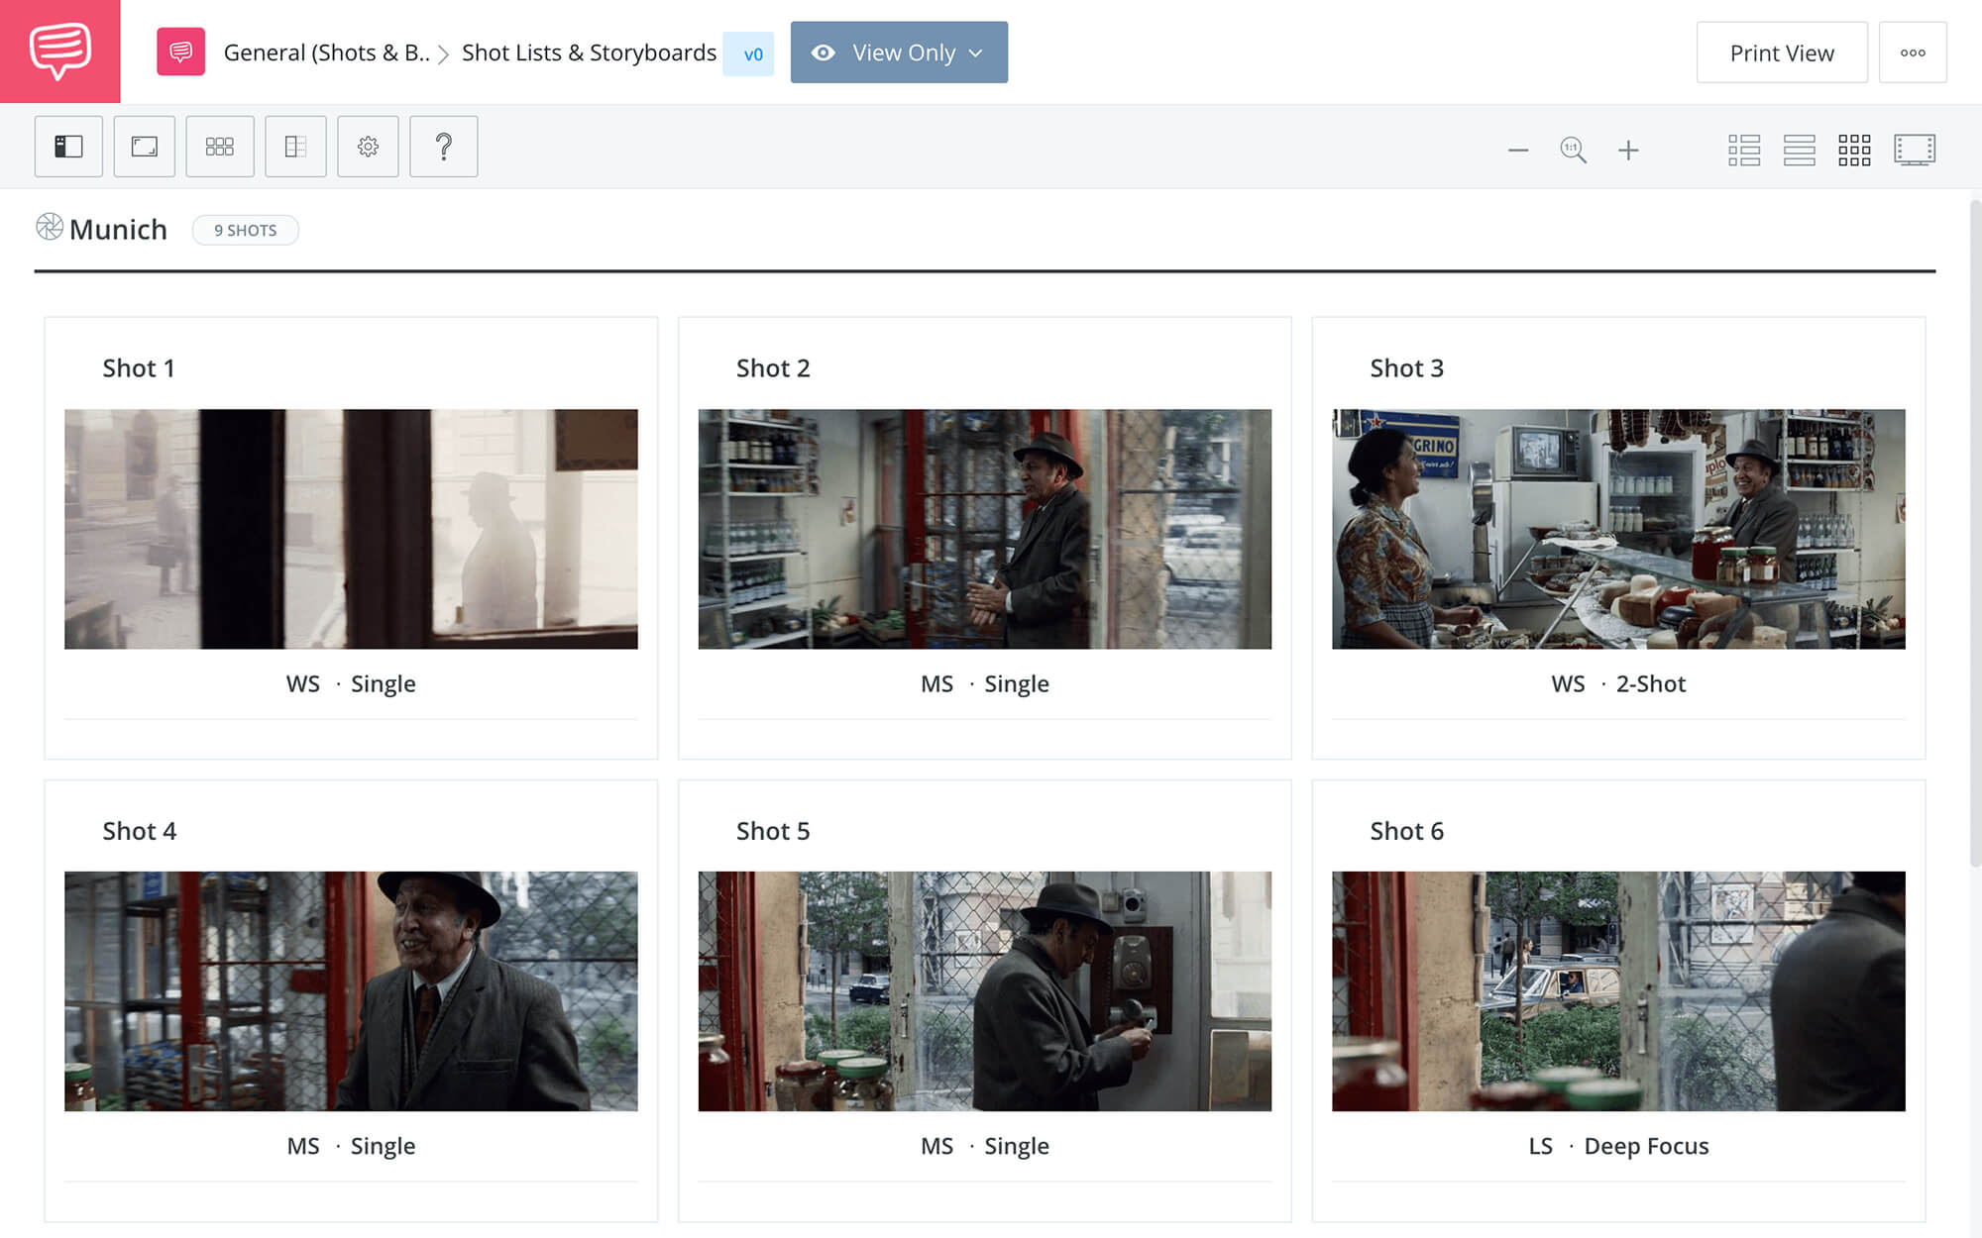Image resolution: width=1982 pixels, height=1238 pixels.
Task: Open the View Only dropdown
Action: (x=899, y=52)
